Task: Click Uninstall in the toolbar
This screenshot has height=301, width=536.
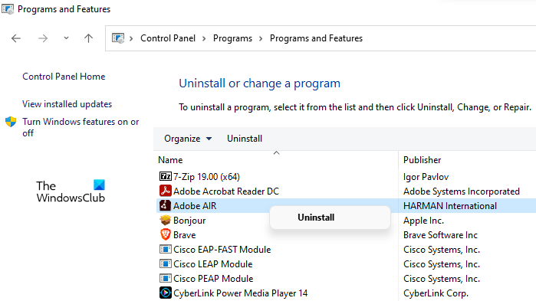Action: point(245,139)
